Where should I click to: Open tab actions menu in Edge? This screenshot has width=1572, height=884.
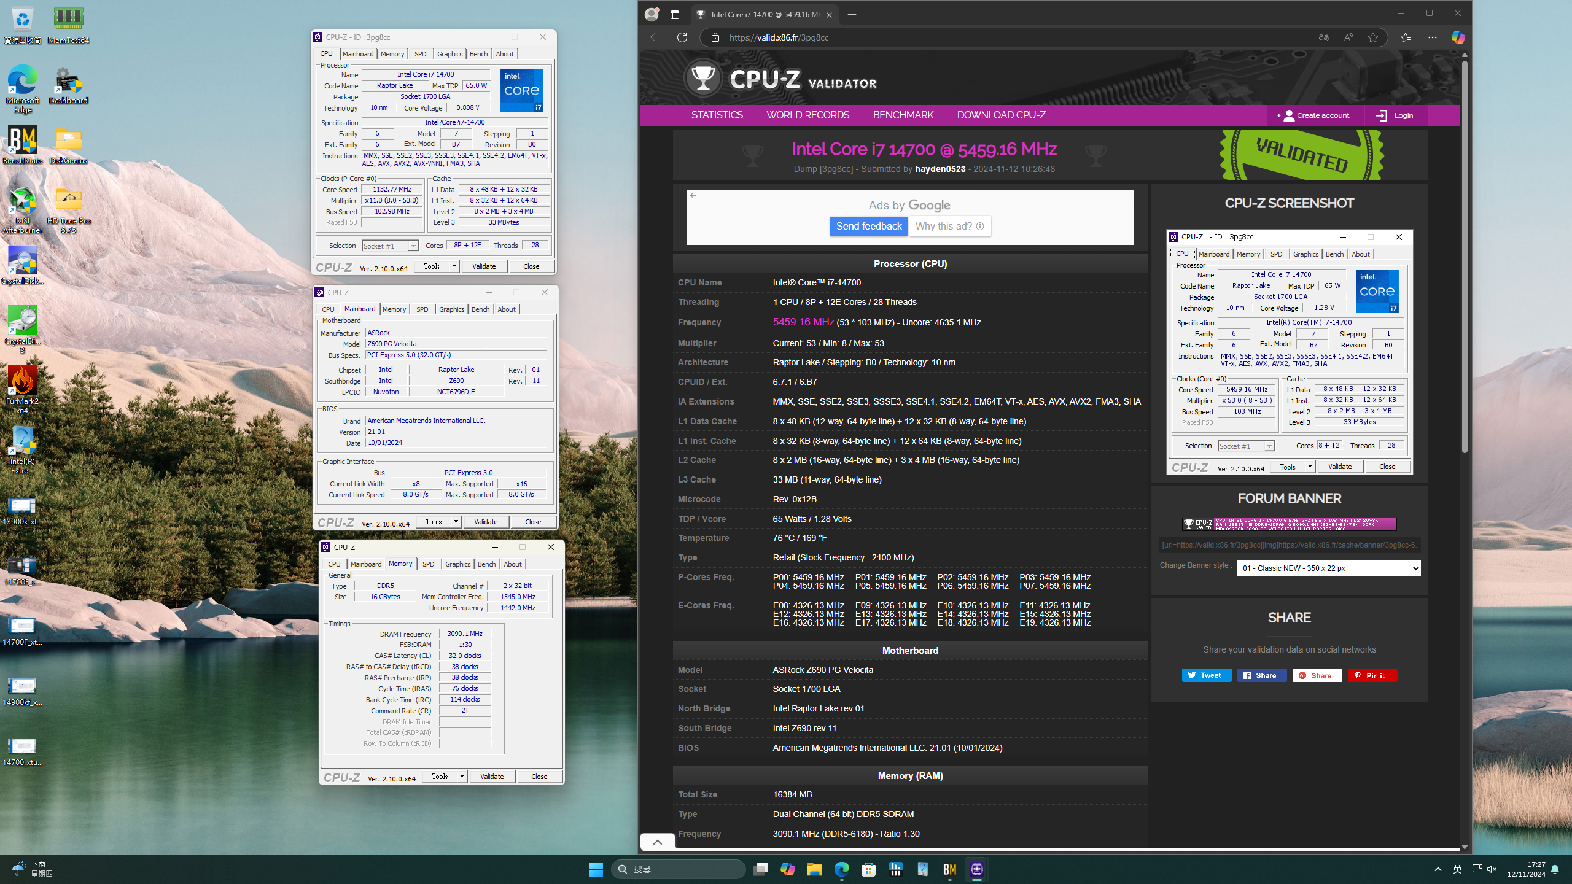pos(675,15)
